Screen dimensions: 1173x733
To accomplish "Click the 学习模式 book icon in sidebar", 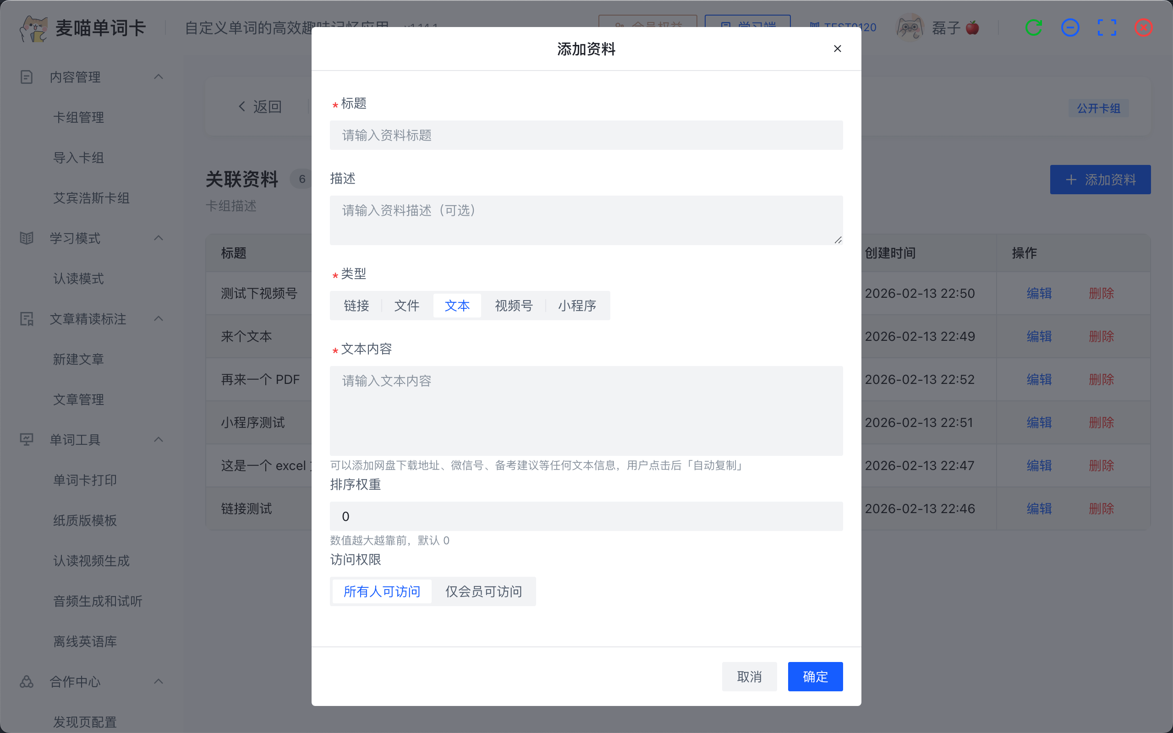I will (27, 238).
